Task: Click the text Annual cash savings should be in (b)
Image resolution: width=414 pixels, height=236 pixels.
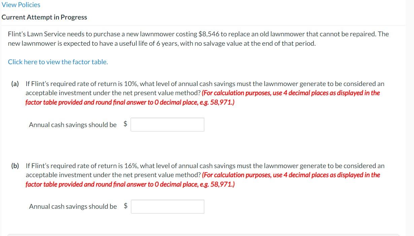Action: click(72, 206)
